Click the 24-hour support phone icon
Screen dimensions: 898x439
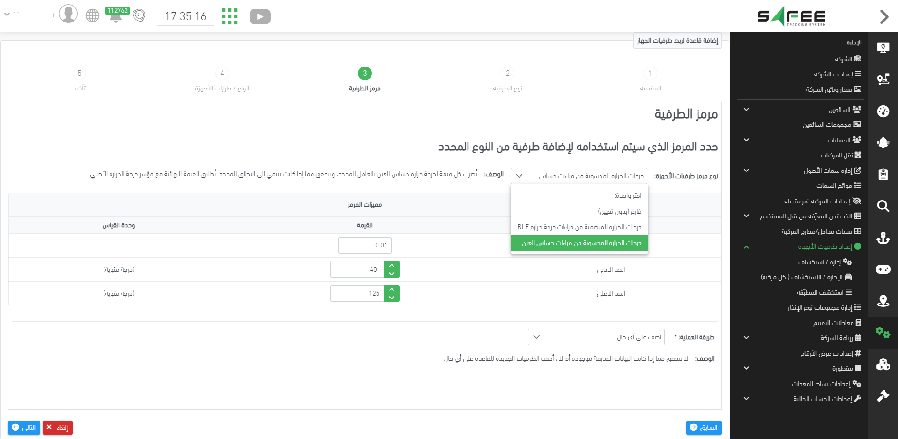tap(139, 16)
